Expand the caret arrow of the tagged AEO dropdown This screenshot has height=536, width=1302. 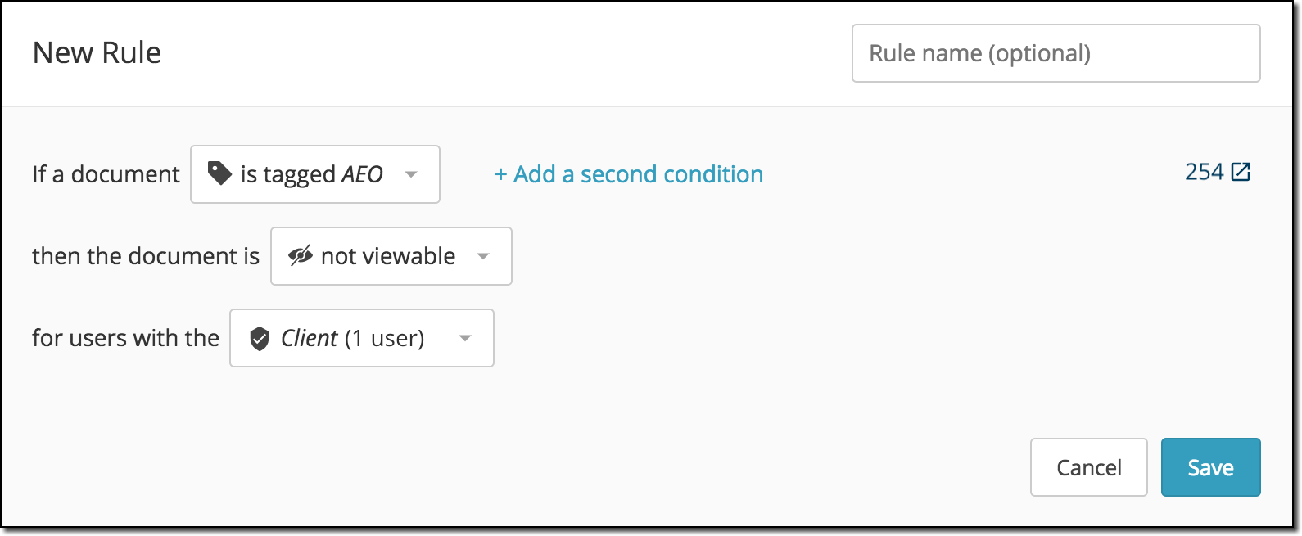pos(411,174)
